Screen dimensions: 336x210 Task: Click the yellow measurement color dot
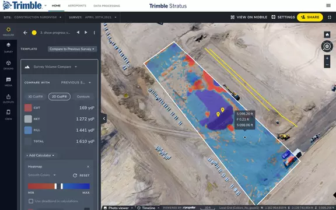point(34,33)
